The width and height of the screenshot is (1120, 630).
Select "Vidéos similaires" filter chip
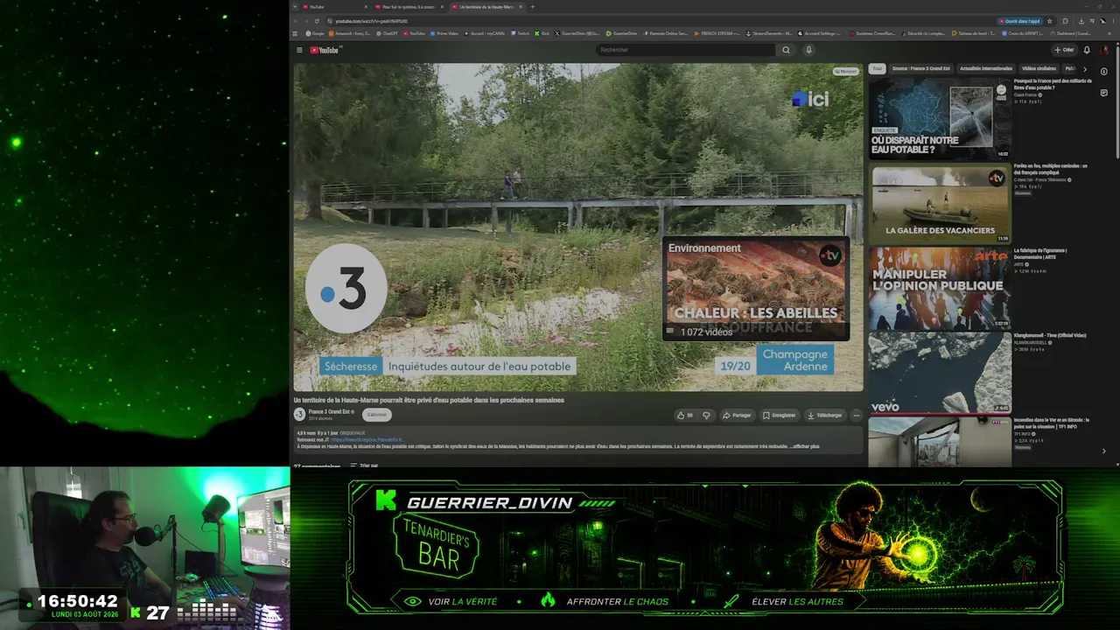[1039, 68]
